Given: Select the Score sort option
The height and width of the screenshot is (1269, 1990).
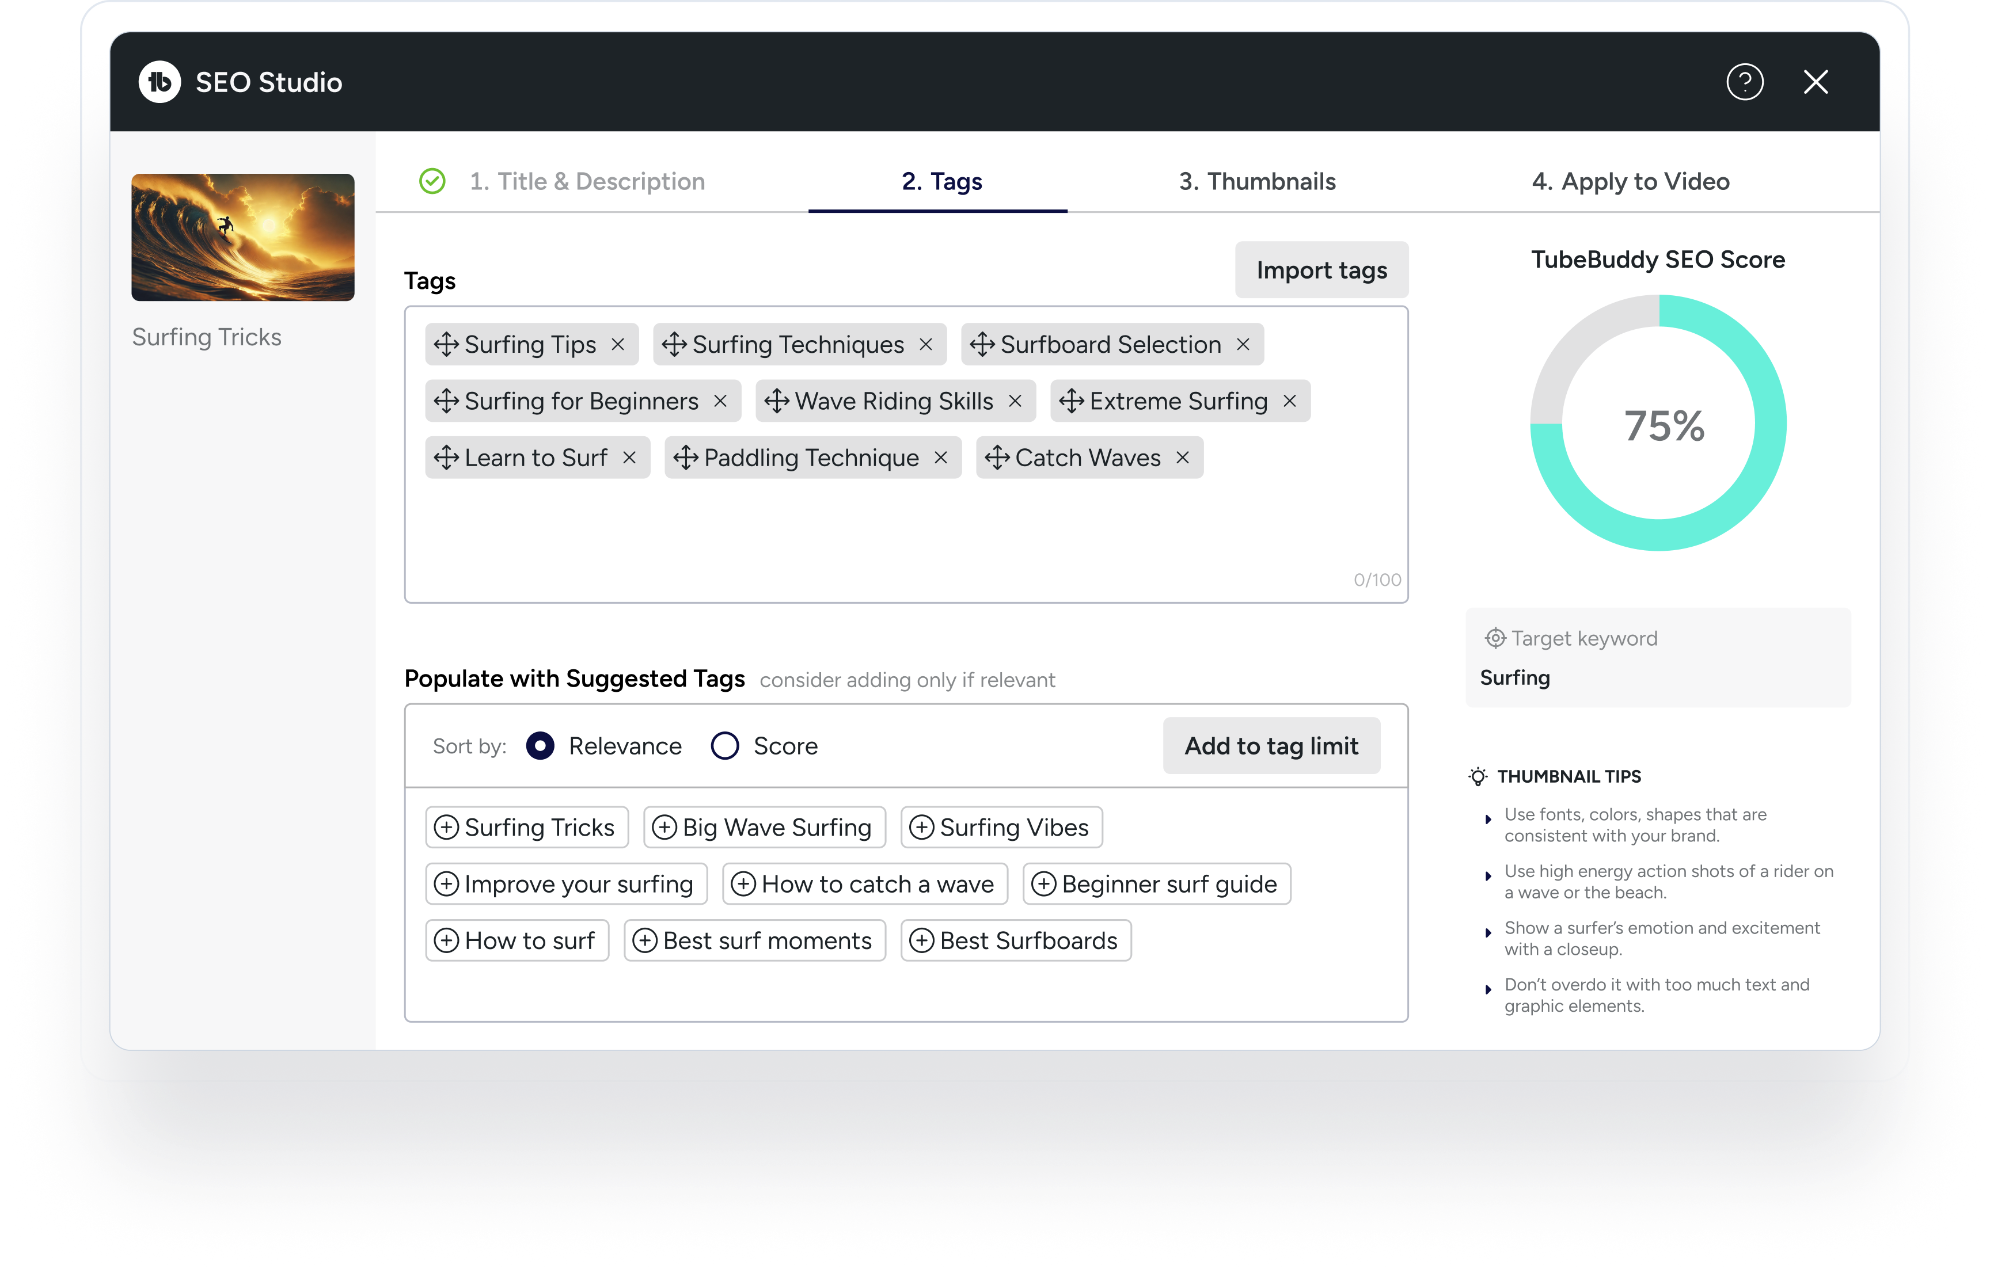Looking at the screenshot, I should pos(725,746).
